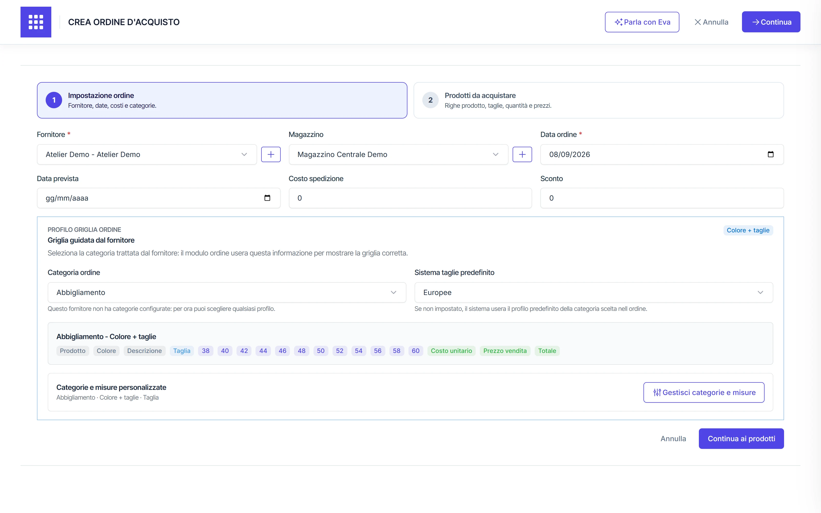
Task: Add a new warehouse with plus icon
Action: tap(522, 154)
